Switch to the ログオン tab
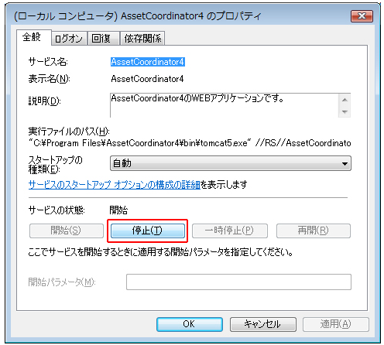The height and width of the screenshot is (345, 384). (x=69, y=39)
